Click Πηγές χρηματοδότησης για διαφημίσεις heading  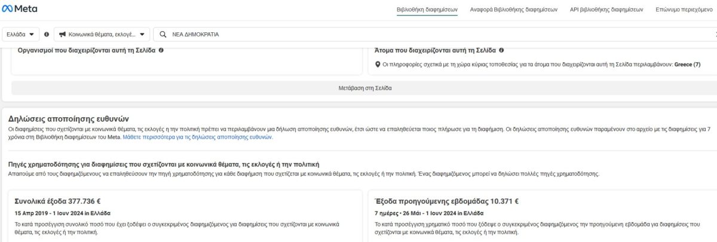(x=164, y=164)
